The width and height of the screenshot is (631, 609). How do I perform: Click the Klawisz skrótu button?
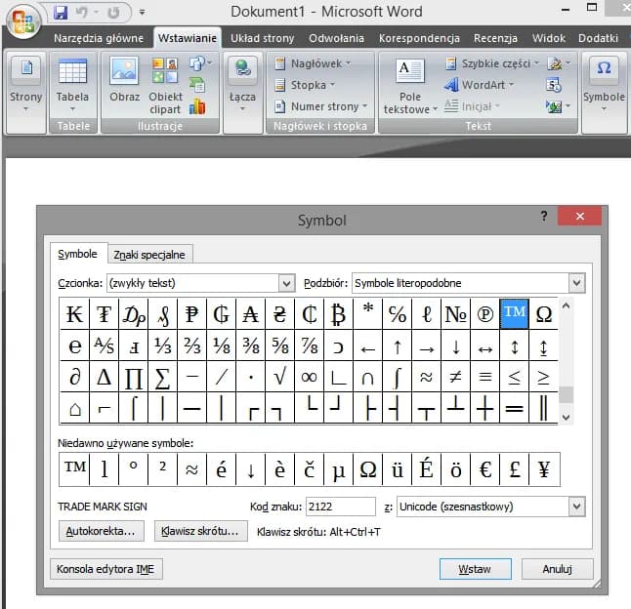tap(201, 532)
